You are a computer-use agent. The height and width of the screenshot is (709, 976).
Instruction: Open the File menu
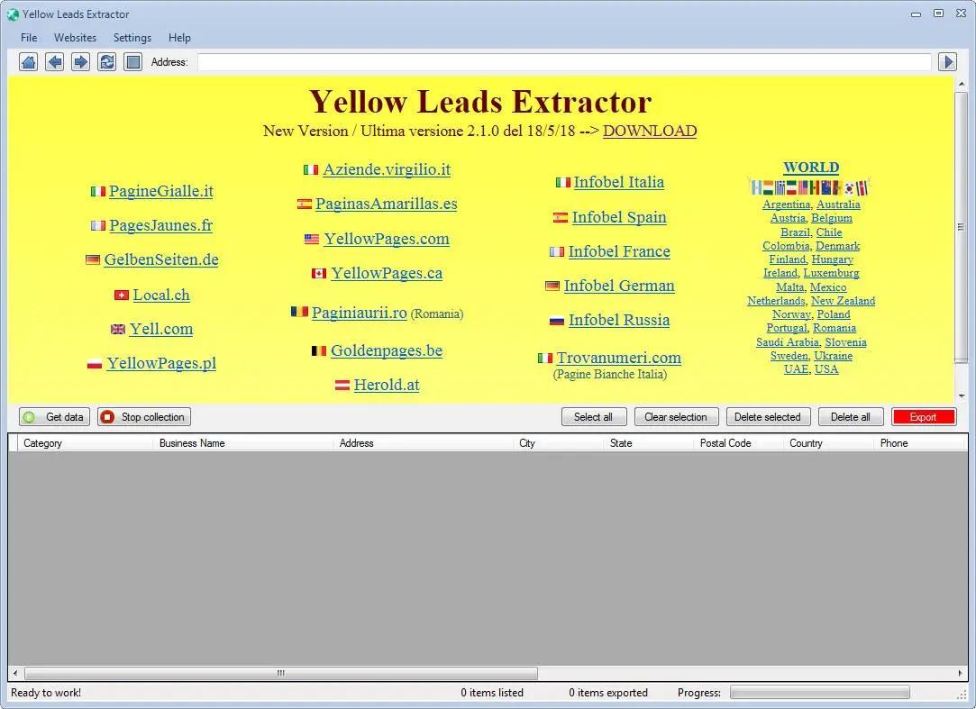click(29, 38)
